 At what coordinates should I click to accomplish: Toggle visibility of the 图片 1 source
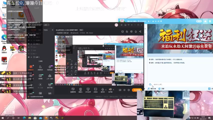(29, 54)
